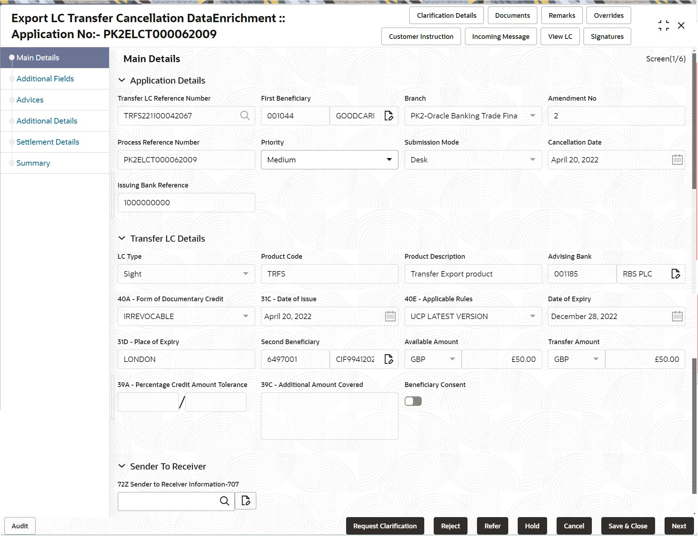This screenshot has width=698, height=536.
Task: Open First Beneficiary details document icon
Action: click(389, 116)
